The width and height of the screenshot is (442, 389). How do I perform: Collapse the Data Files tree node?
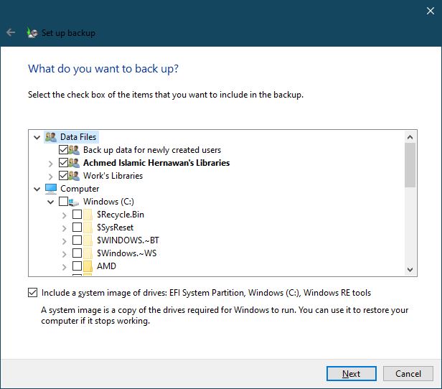point(37,137)
